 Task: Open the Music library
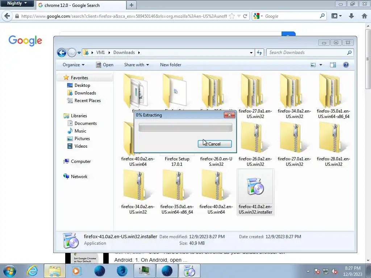coord(80,131)
